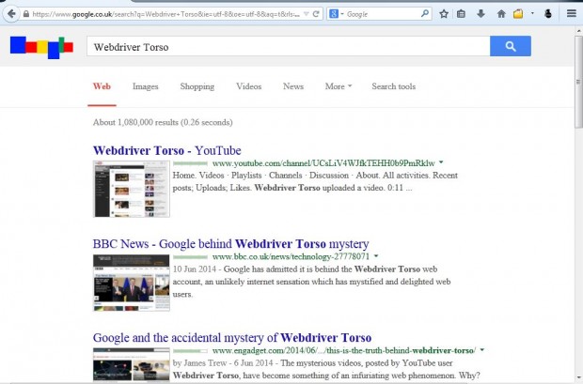The image size is (583, 384).
Task: Click the Google doodle colored blocks logo
Action: [40, 47]
